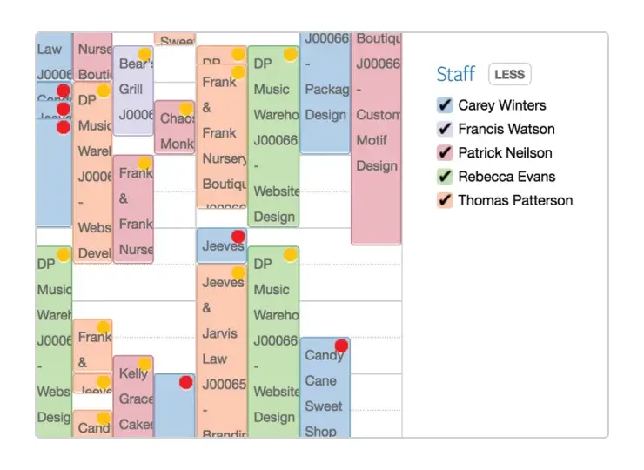Select the Packaging Design blue event
644x470 pixels.
coord(325,93)
